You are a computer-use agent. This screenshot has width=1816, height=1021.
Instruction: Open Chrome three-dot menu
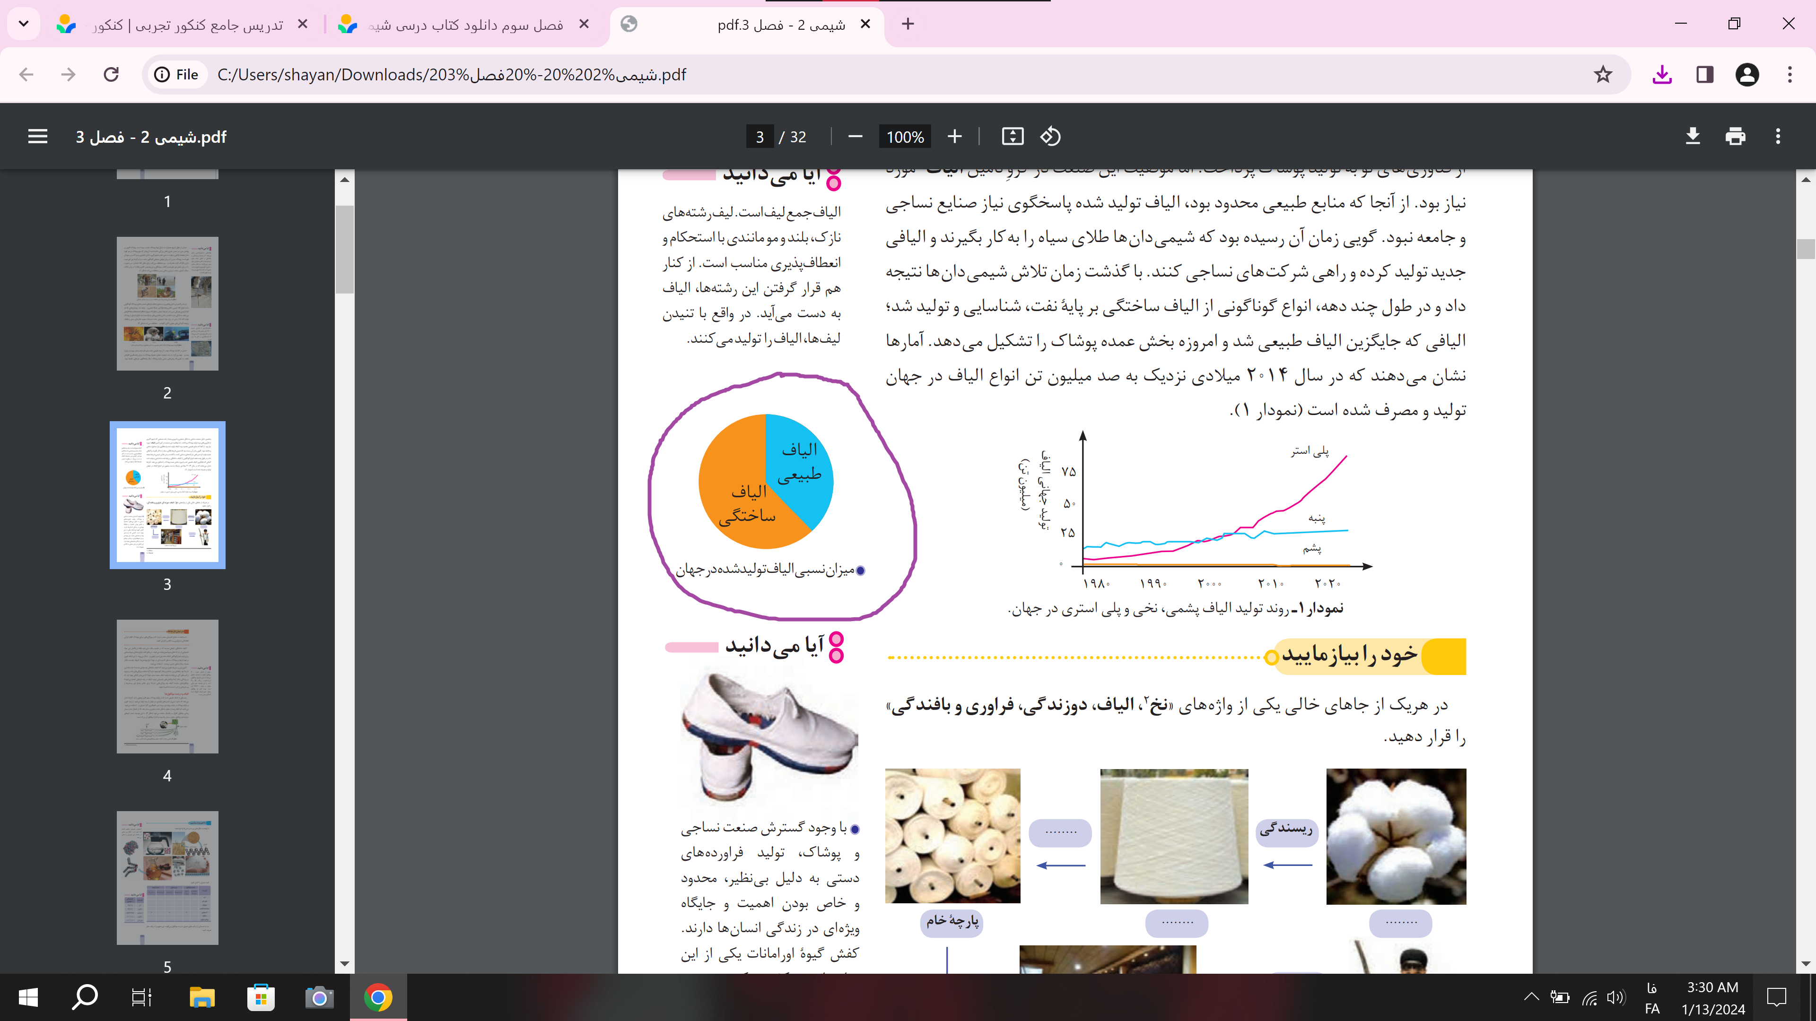point(1789,75)
